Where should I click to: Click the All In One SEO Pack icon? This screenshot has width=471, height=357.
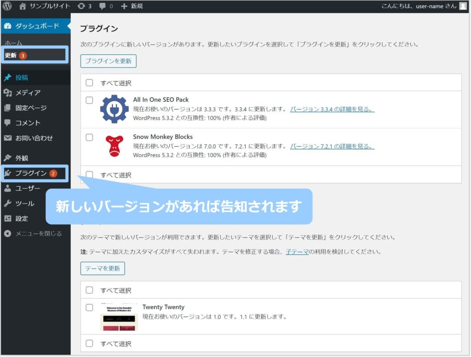tap(115, 109)
